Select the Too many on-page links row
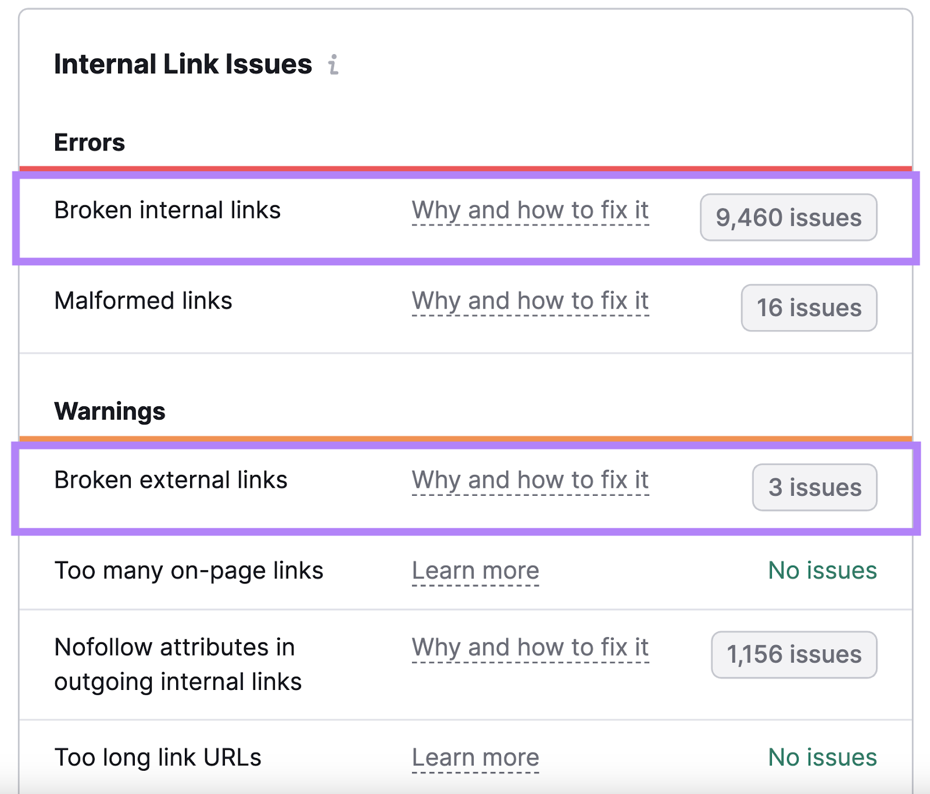Viewport: 930px width, 794px height. pos(189,571)
